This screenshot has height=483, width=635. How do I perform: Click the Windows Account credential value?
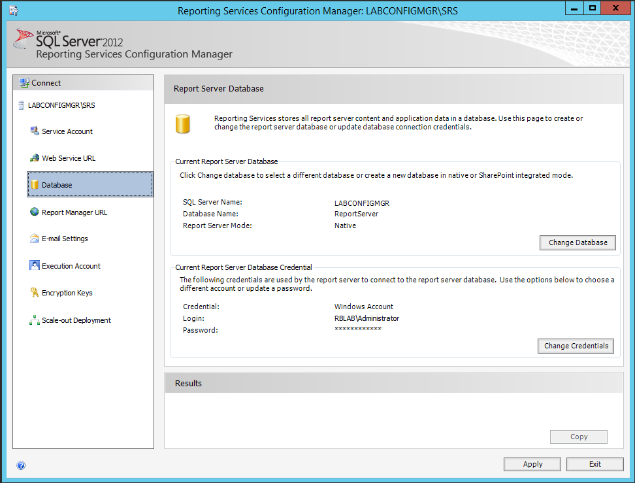(x=363, y=307)
